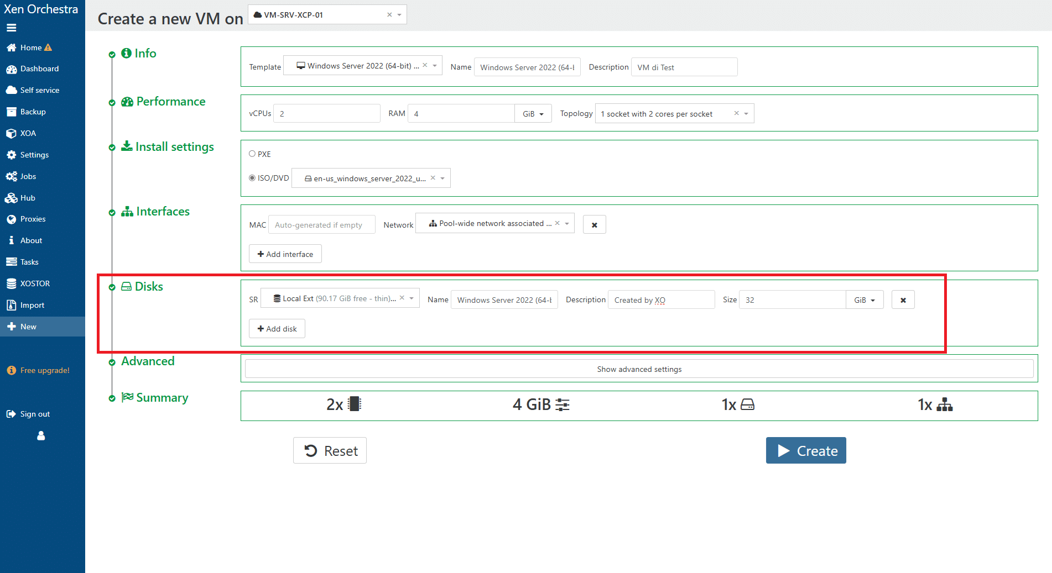Open the disk Size unit GiB dropdown

pos(864,300)
